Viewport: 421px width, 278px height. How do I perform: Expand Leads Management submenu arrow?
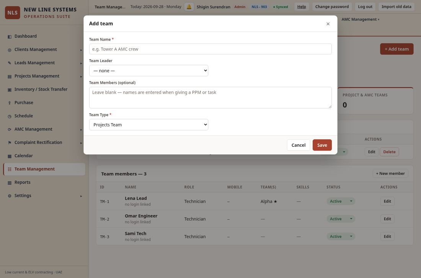(81, 63)
